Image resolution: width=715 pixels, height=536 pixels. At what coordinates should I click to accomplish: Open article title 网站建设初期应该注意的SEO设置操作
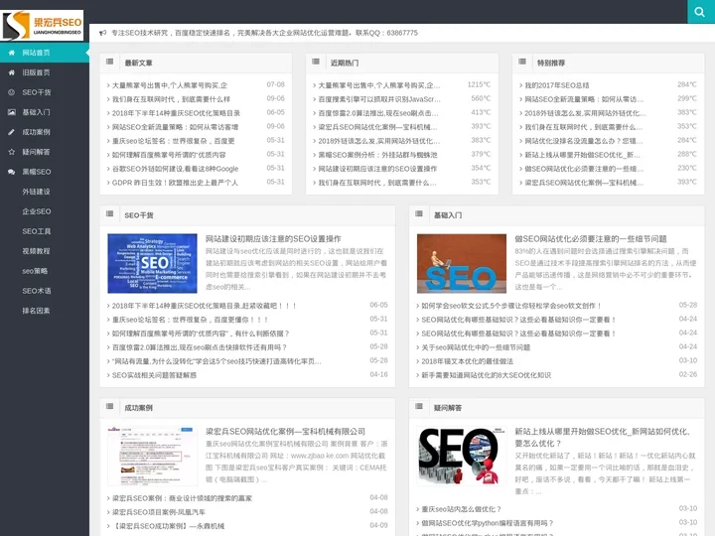point(273,239)
